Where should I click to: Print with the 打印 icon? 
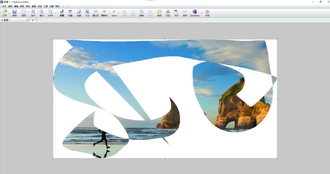point(168,13)
